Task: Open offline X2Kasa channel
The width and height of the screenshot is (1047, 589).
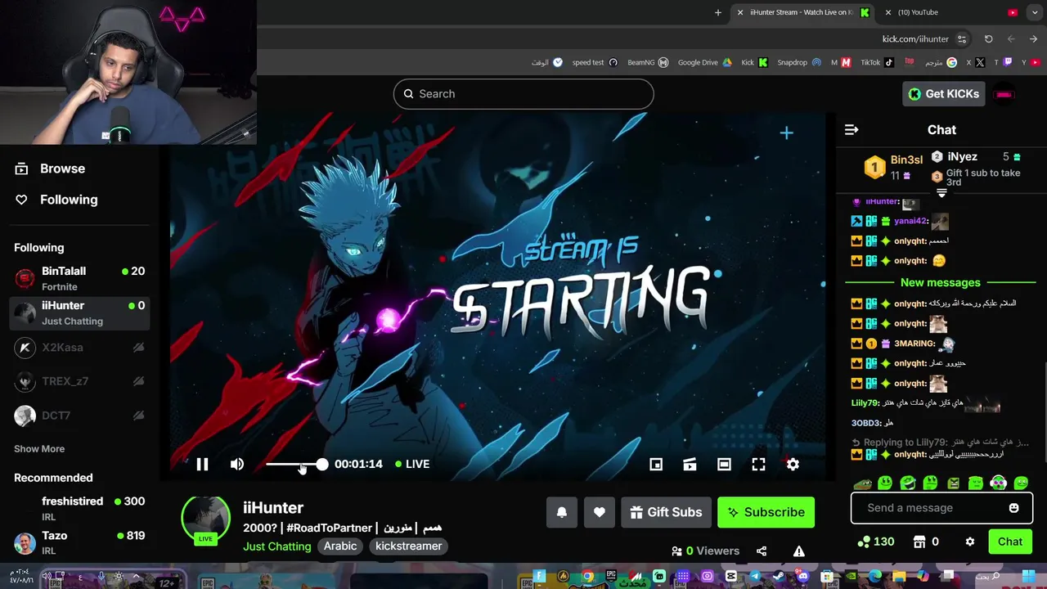Action: 79,348
